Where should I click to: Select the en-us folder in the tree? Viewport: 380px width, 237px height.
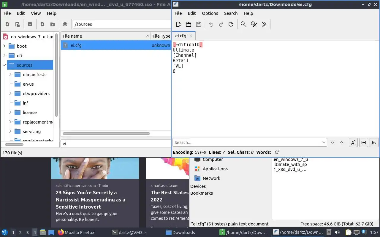tap(28, 84)
